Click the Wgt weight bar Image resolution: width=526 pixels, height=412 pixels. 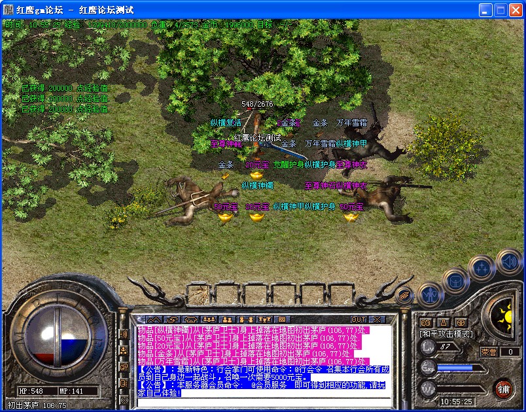461,389
